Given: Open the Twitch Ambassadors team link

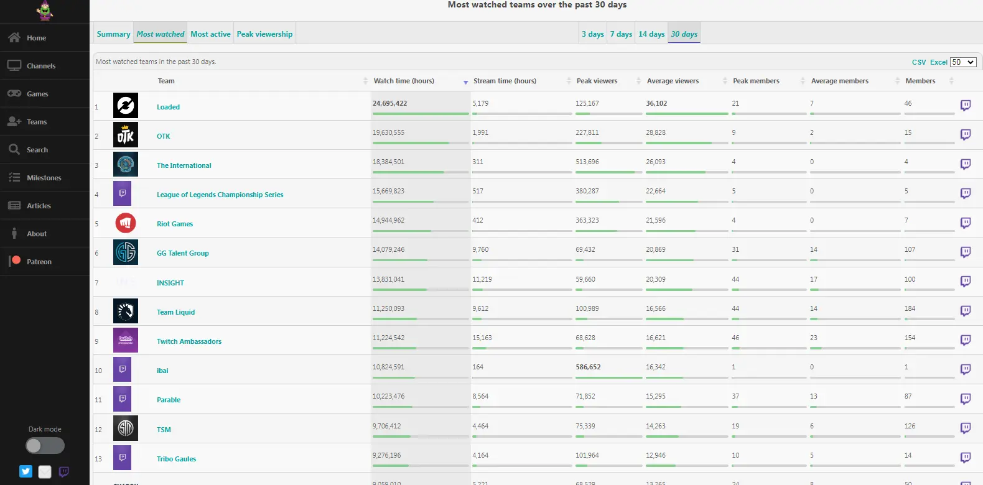Looking at the screenshot, I should click(189, 341).
